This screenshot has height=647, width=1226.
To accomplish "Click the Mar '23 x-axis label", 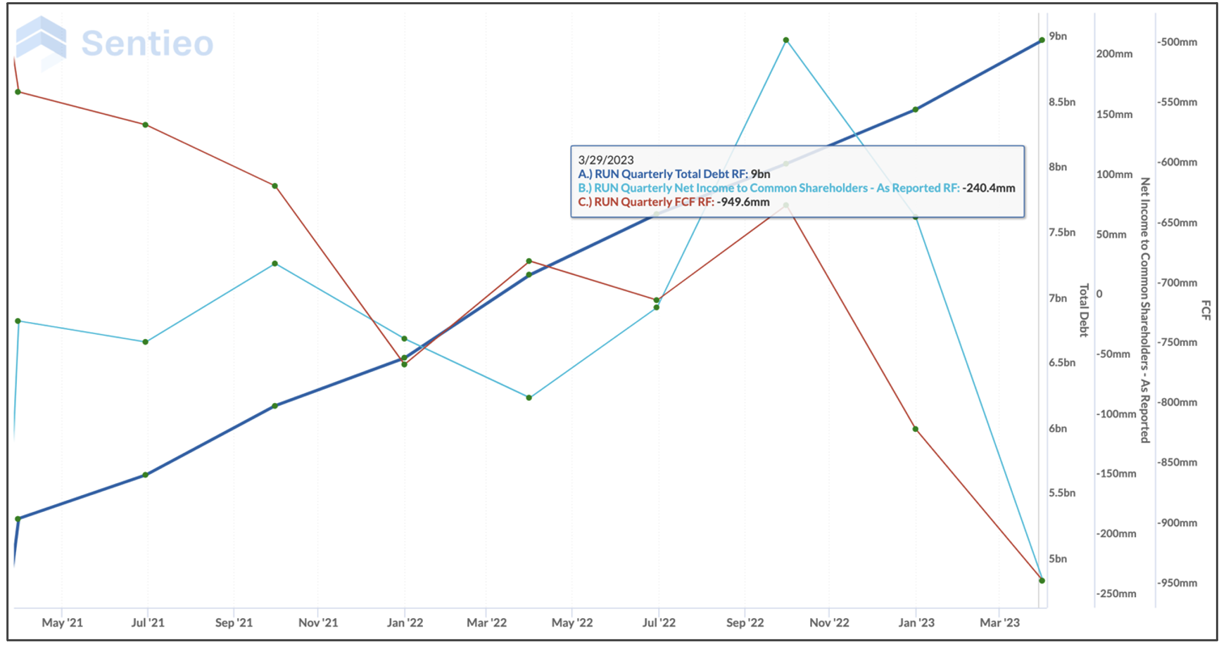I will click(999, 622).
